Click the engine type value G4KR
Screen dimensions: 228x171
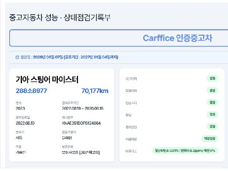point(67,138)
